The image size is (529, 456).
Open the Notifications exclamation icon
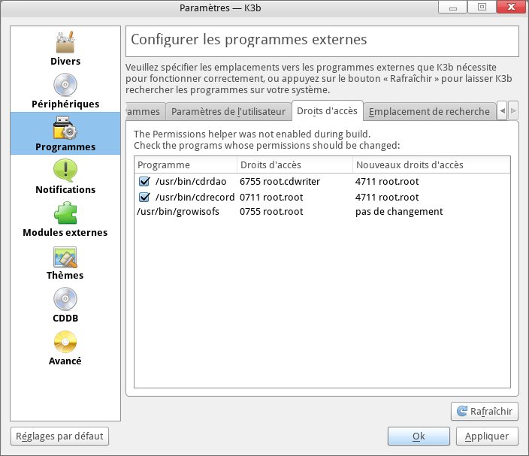tap(65, 171)
